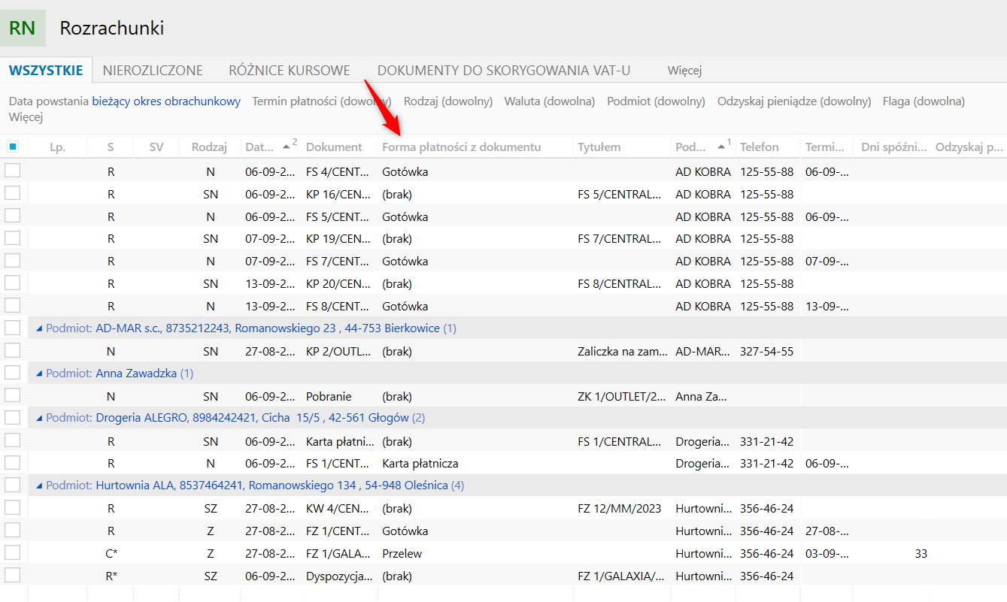Screen dimensions: 1007x602
Task: Collapse the AD-MAR s.c. group
Action: pos(39,328)
